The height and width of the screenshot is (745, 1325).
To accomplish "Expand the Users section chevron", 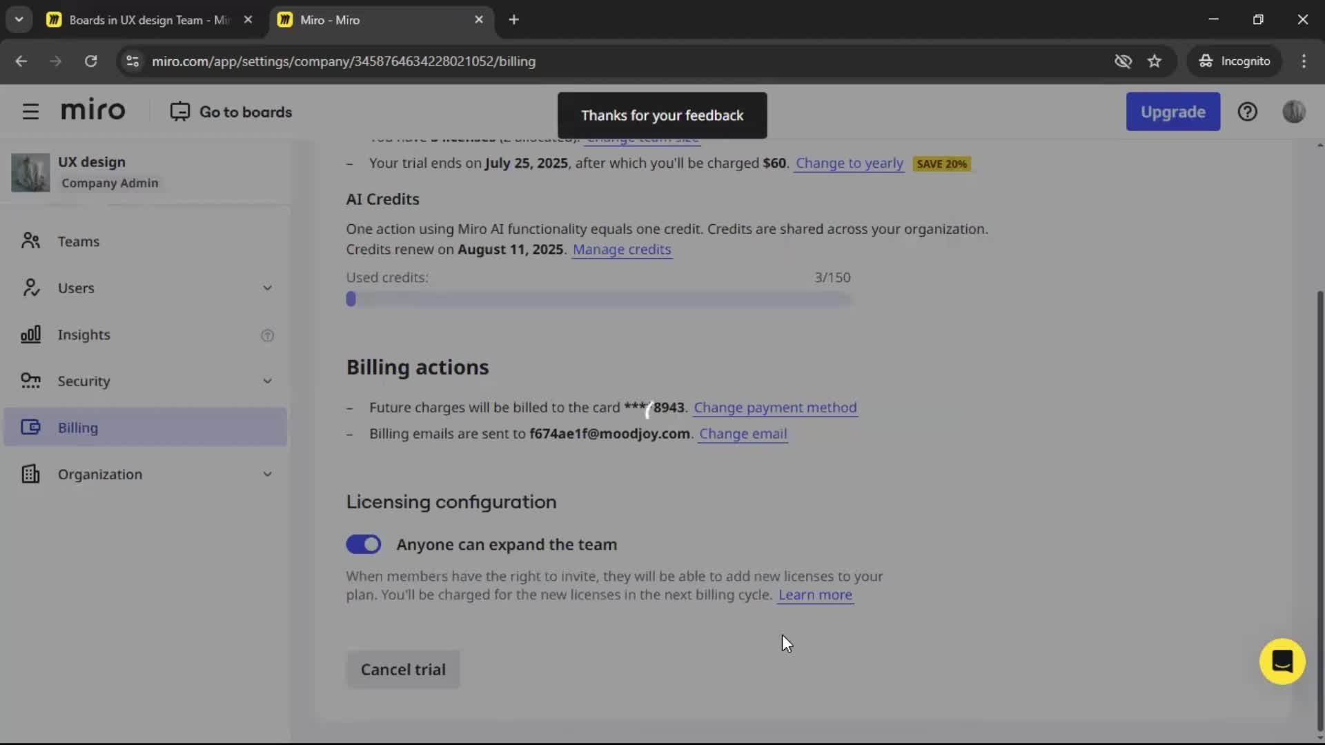I will [x=267, y=288].
